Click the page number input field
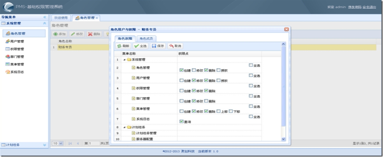Viewport: 383px width, 157px height. (x=94, y=143)
